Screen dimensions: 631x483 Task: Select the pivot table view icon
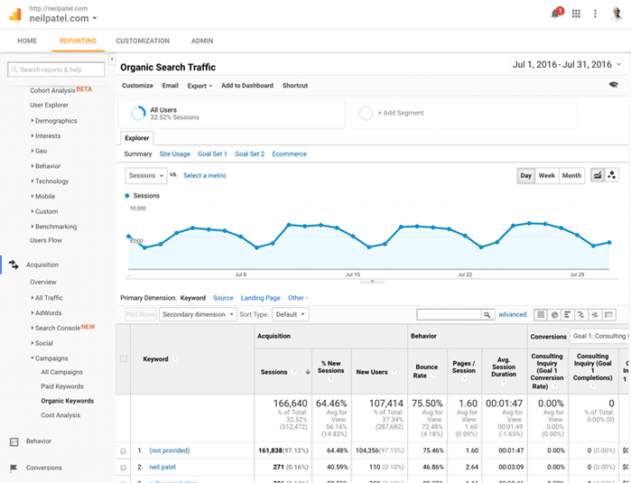tap(608, 315)
